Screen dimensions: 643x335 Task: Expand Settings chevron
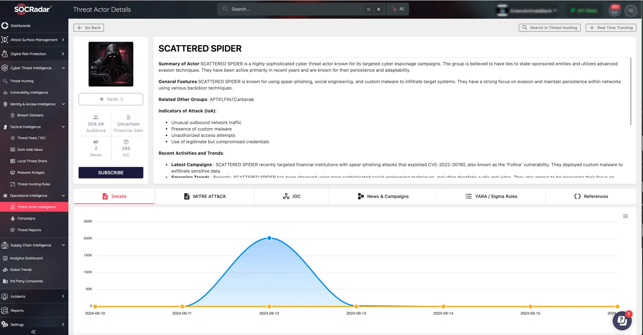(63, 324)
